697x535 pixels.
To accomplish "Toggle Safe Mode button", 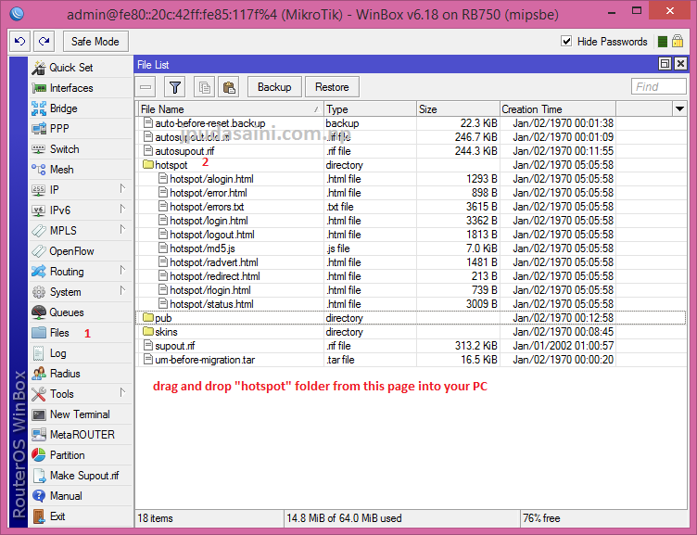I will point(95,42).
